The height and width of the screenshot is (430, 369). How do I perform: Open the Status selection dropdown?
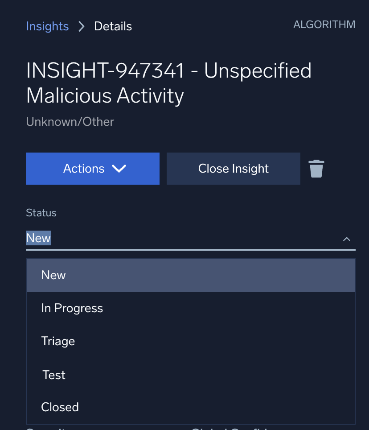[x=191, y=238]
